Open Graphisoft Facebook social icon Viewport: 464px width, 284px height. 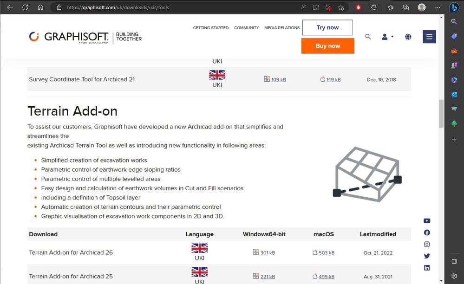pos(427,232)
